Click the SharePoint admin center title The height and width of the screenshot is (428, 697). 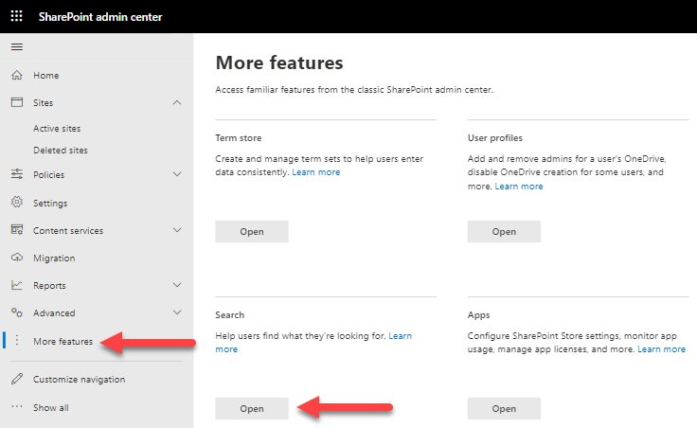tap(100, 17)
